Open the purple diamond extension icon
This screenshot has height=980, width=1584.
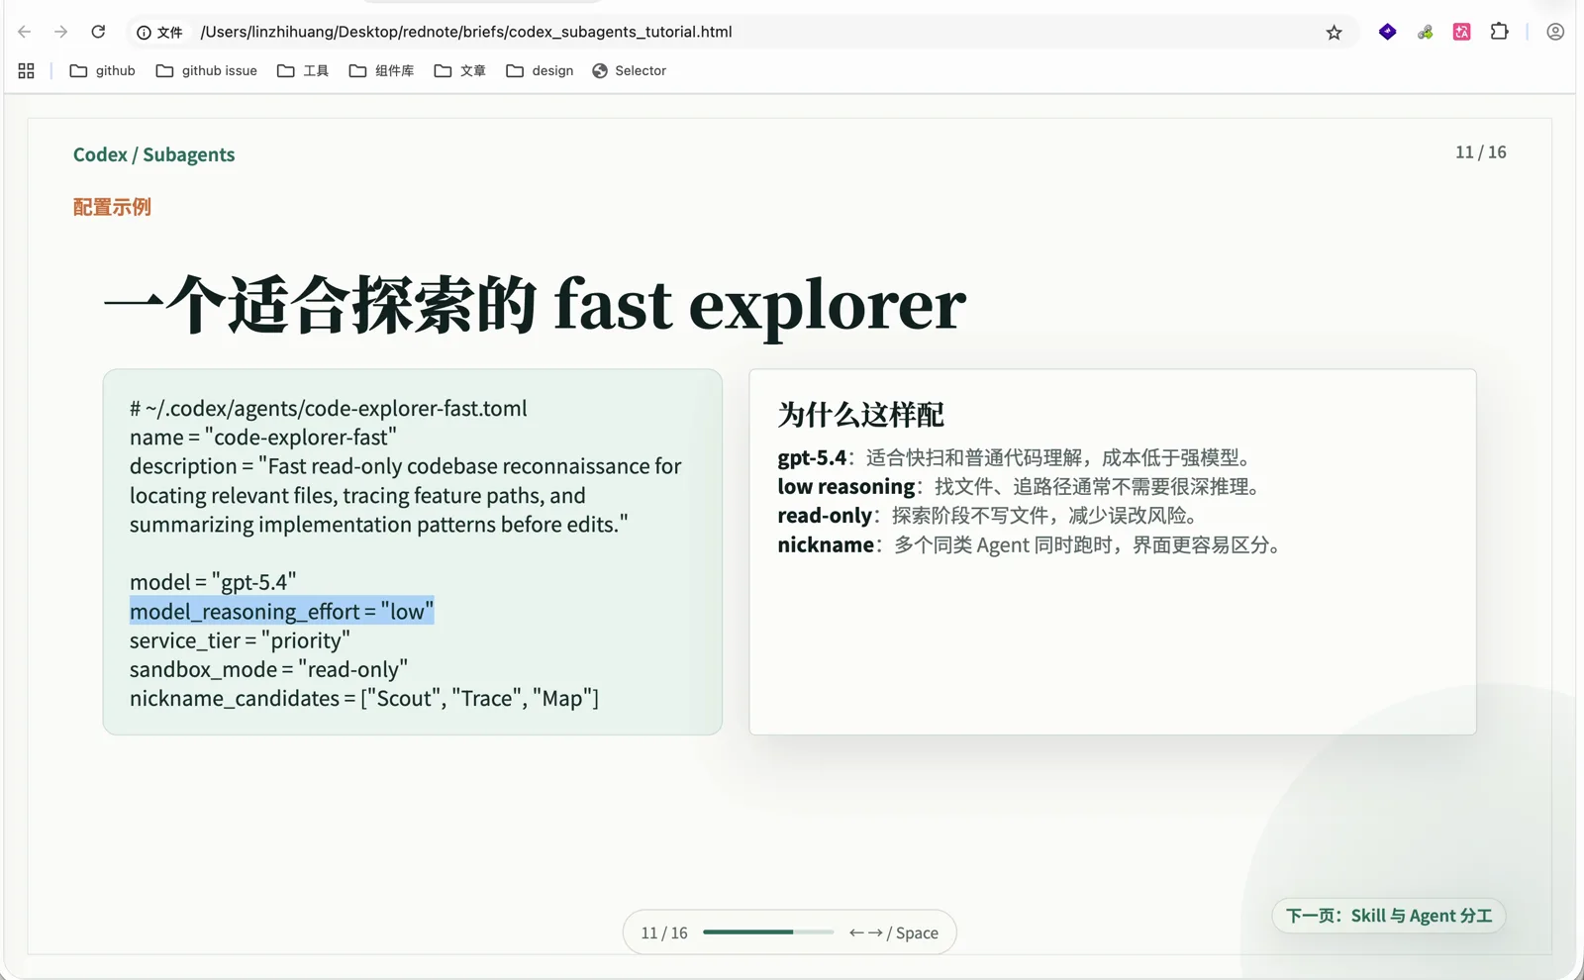click(1387, 32)
